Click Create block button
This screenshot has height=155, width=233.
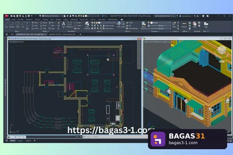(x=129, y=23)
